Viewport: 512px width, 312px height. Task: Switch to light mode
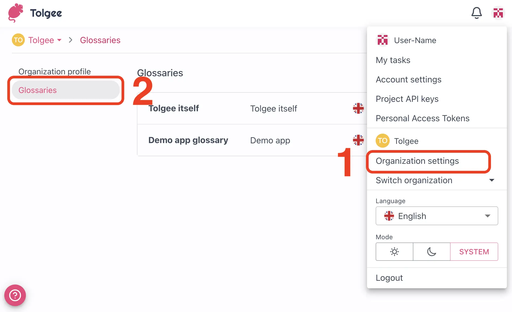point(394,252)
